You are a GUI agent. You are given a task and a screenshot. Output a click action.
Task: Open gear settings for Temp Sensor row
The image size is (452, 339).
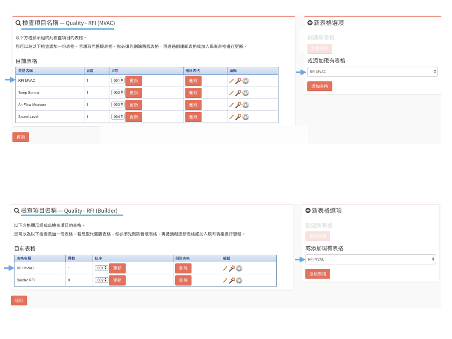pos(245,93)
